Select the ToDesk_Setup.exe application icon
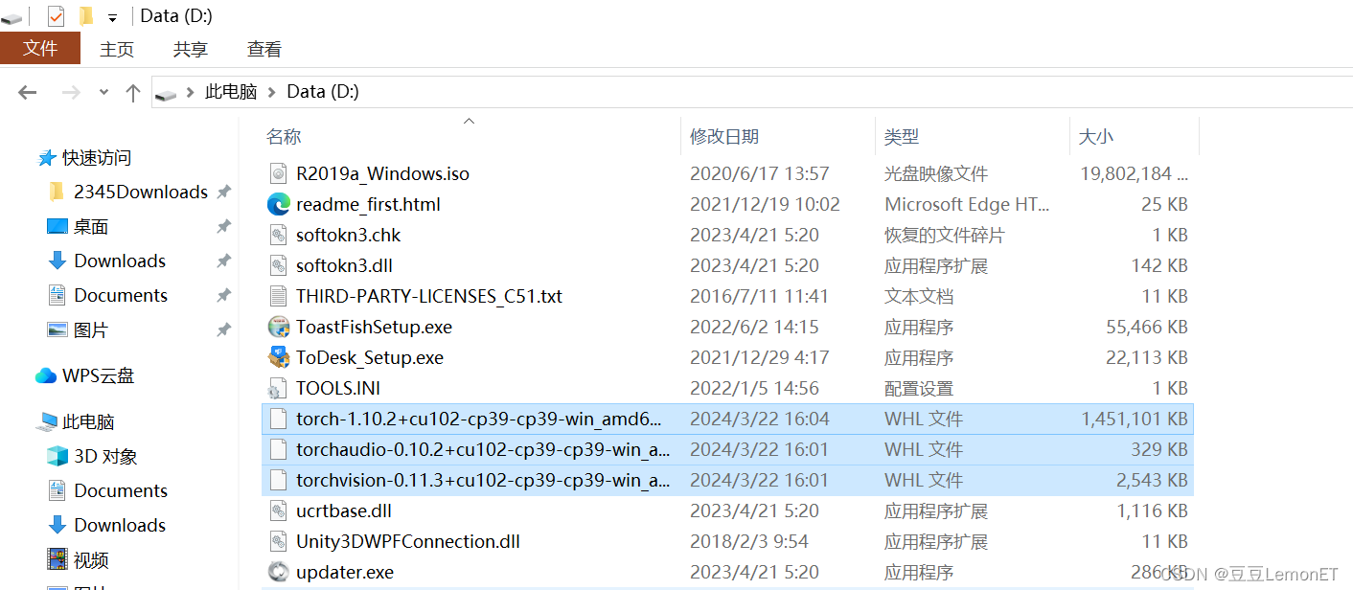Image resolution: width=1353 pixels, height=590 pixels. click(x=278, y=357)
